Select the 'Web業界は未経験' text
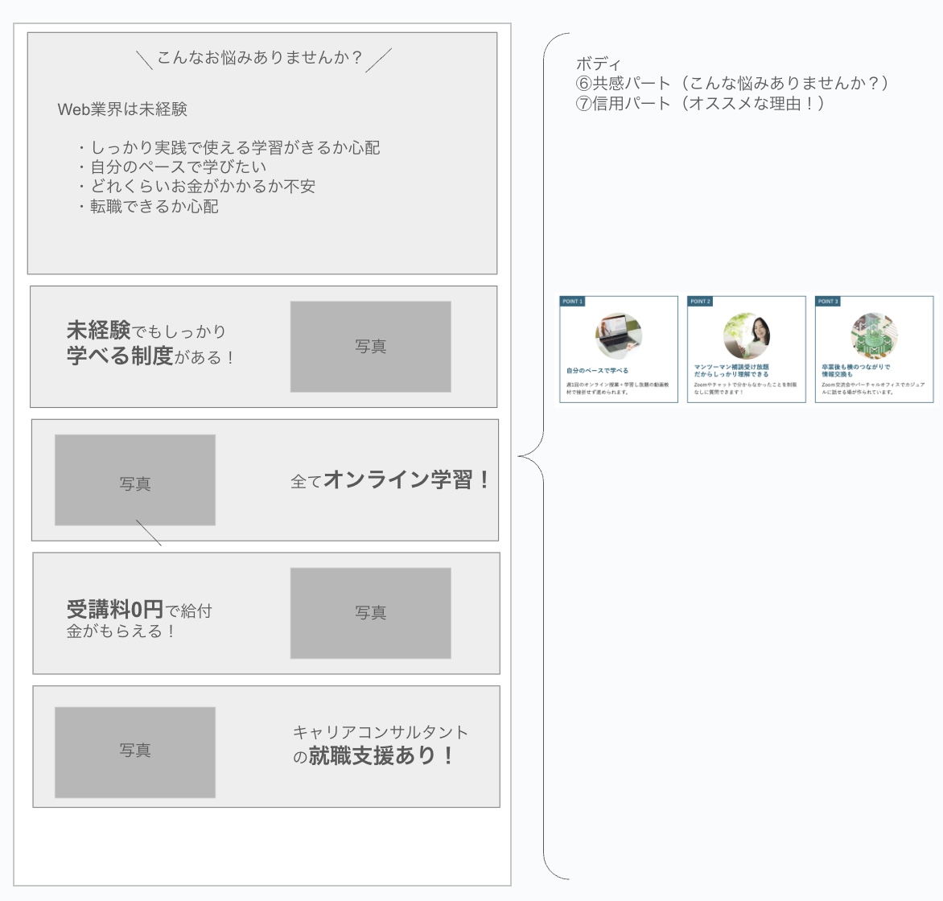 pyautogui.click(x=122, y=109)
